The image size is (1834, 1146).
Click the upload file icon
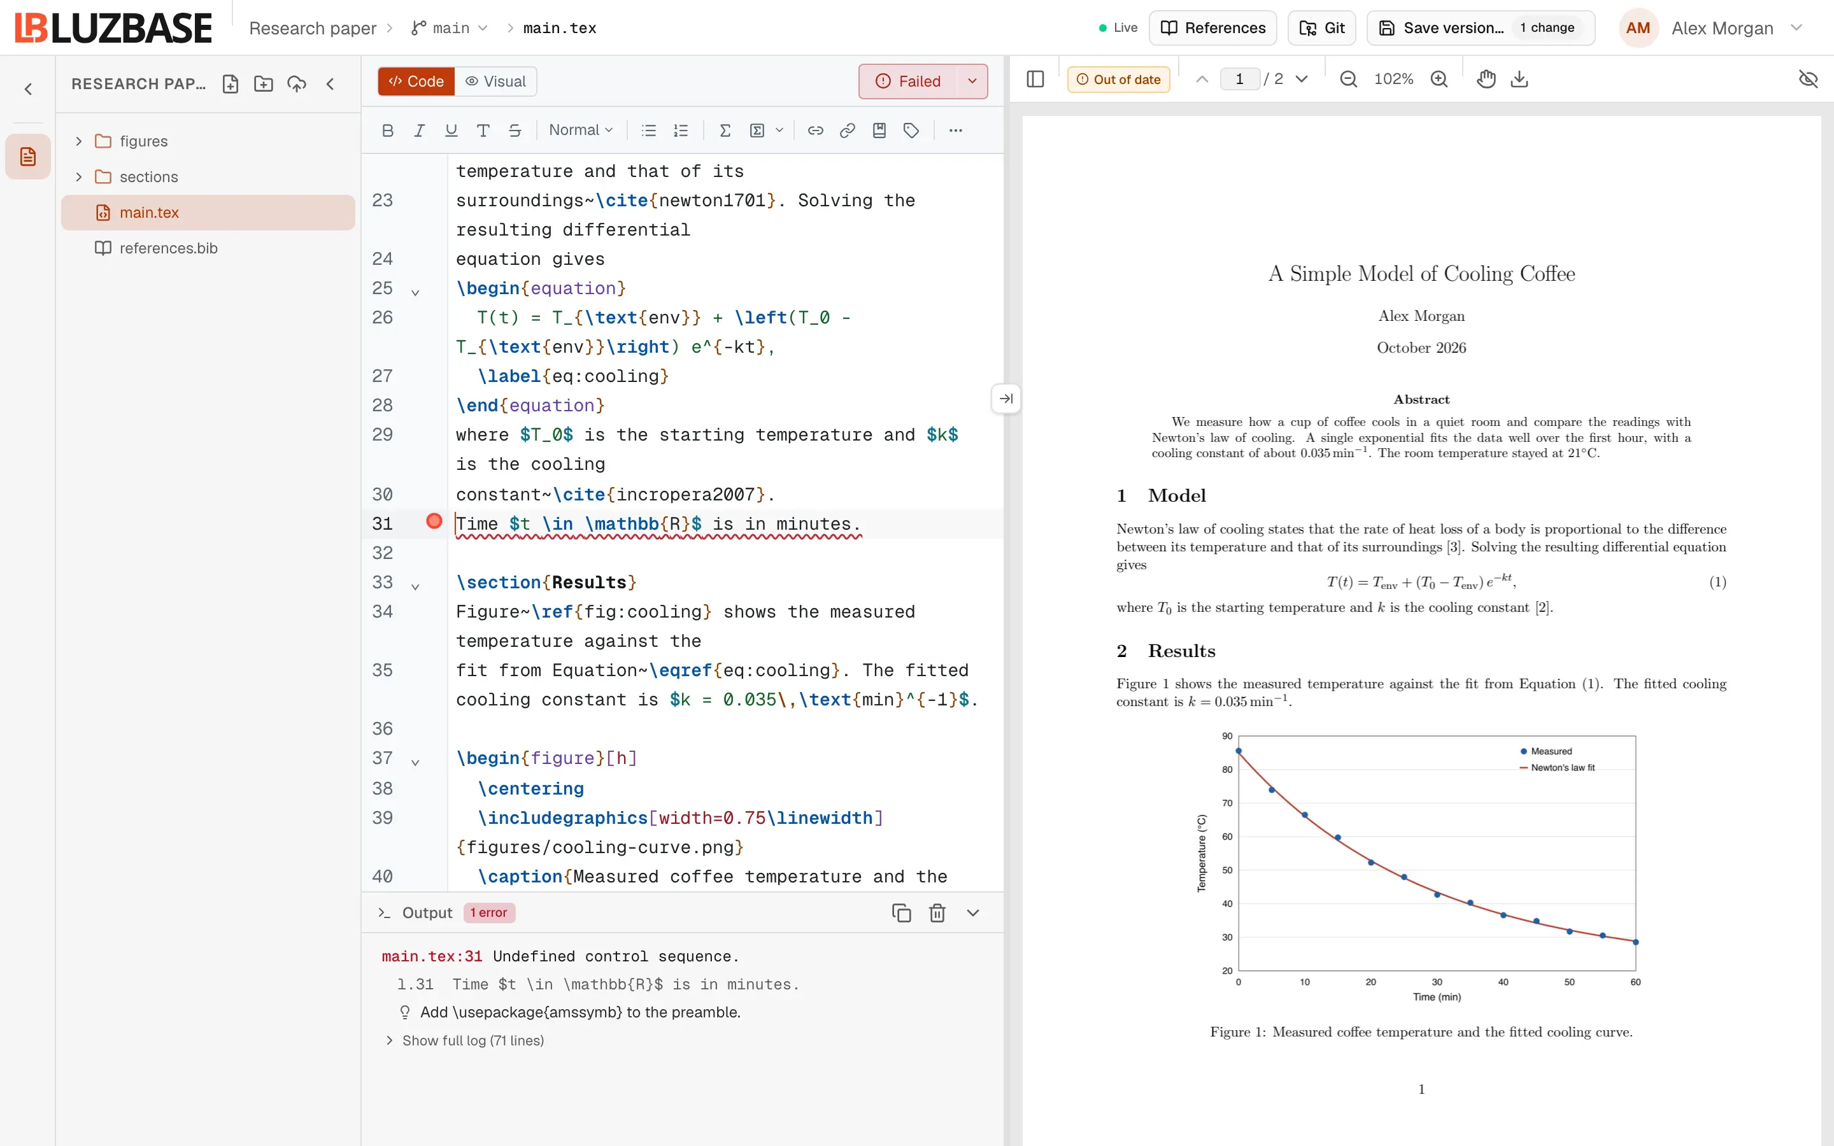pyautogui.click(x=296, y=84)
